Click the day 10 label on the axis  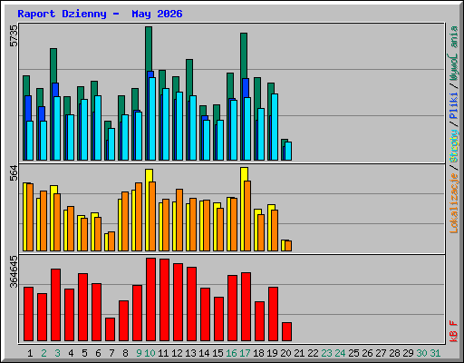(150, 353)
